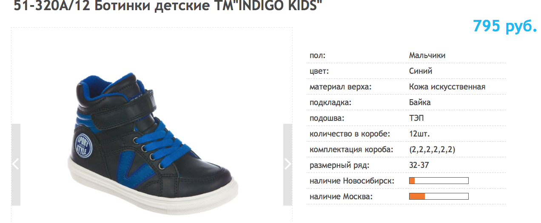
Task: Click the наличие Москва label
Action: click(x=341, y=197)
